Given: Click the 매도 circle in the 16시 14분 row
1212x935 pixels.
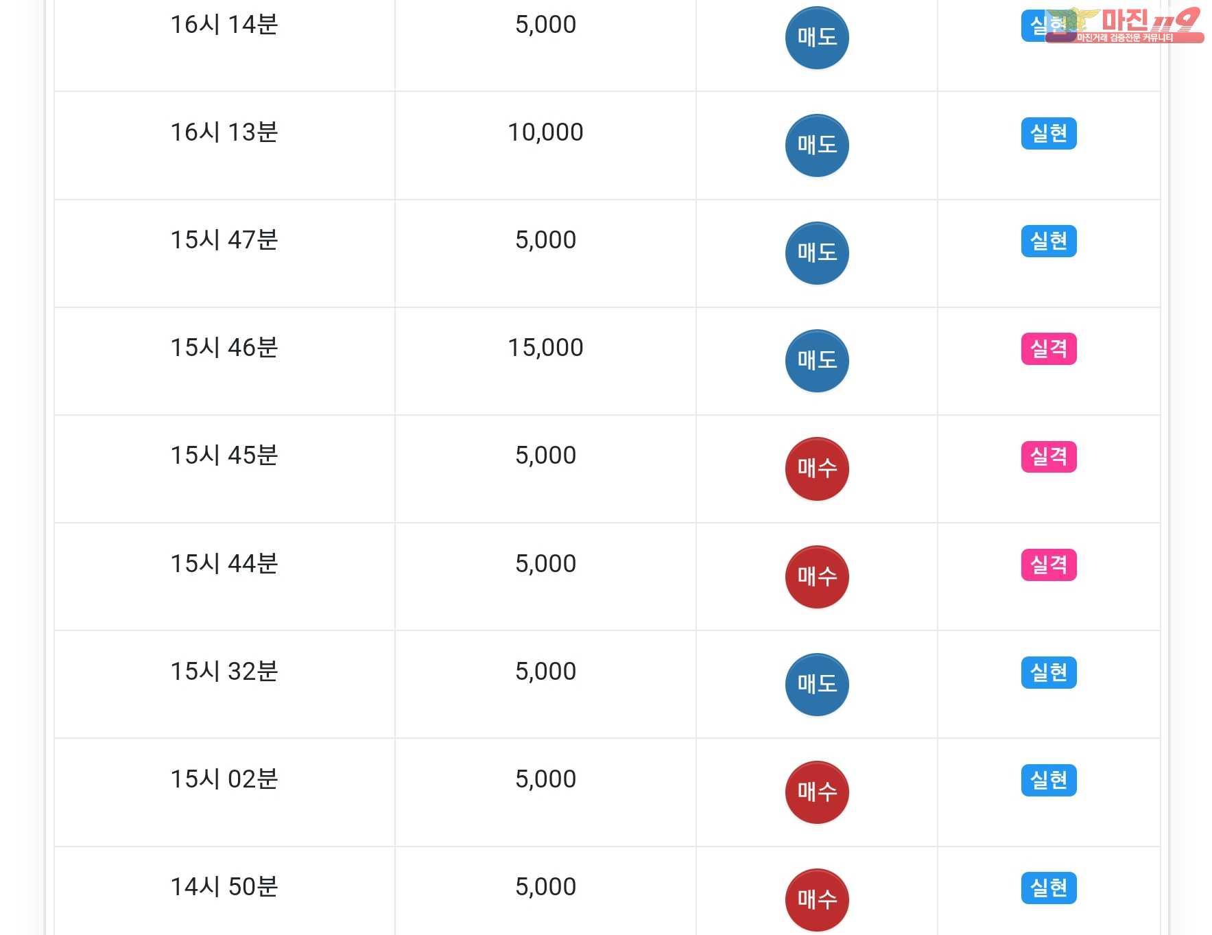Looking at the screenshot, I should (x=816, y=38).
